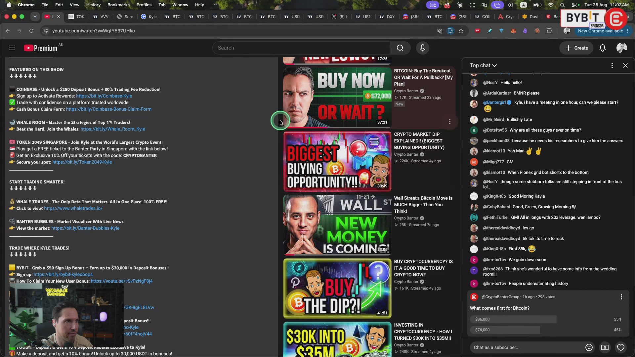The width and height of the screenshot is (635, 357).
Task: Start voice search with the microphone icon
Action: pyautogui.click(x=423, y=48)
